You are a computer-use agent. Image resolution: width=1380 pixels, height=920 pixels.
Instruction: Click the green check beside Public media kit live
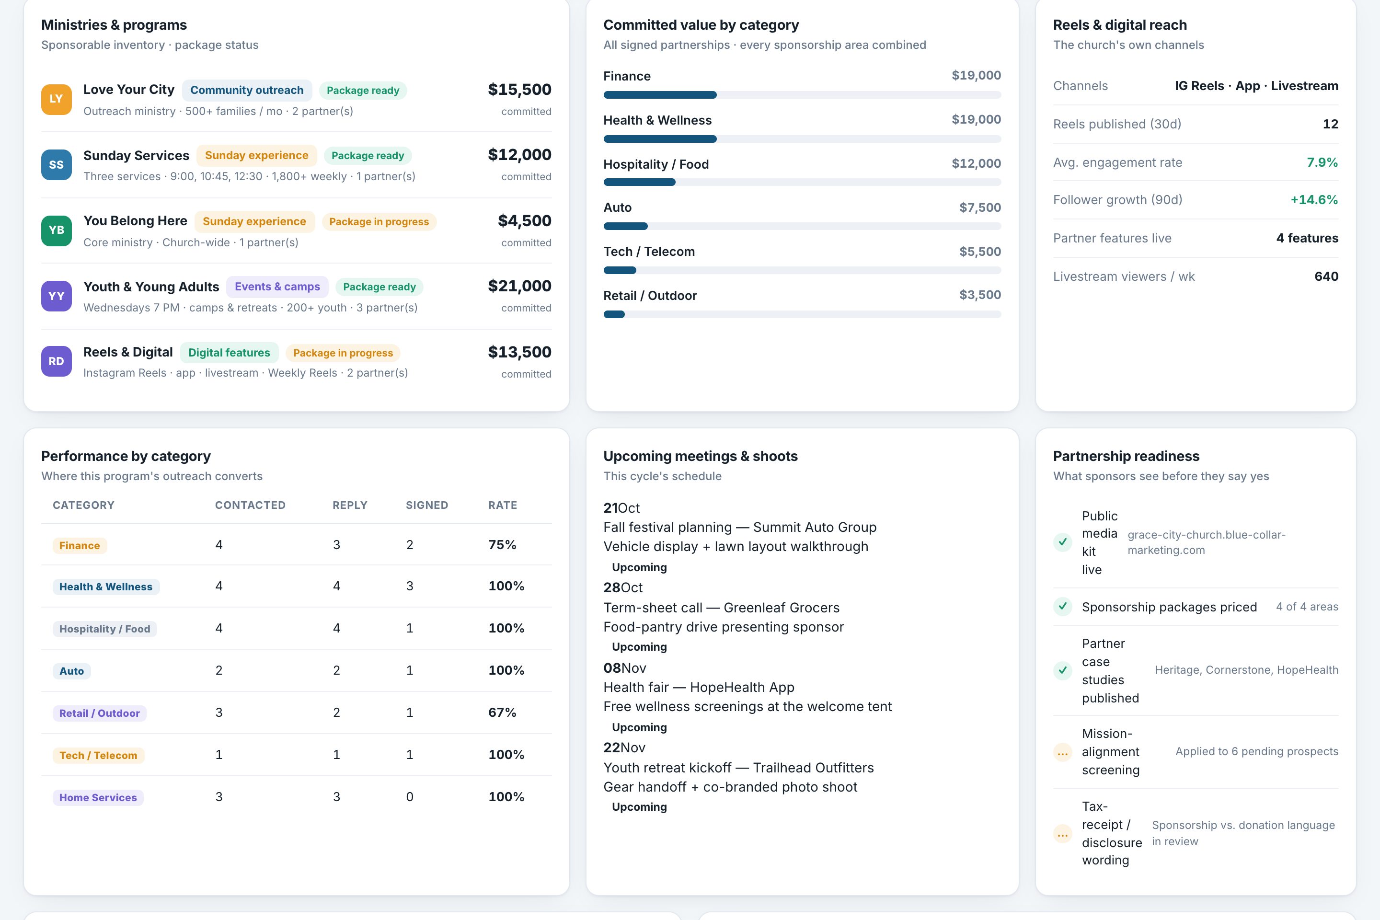(x=1063, y=542)
